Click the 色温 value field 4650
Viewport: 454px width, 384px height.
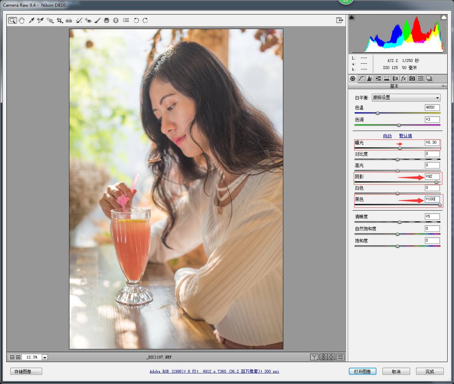coord(432,108)
